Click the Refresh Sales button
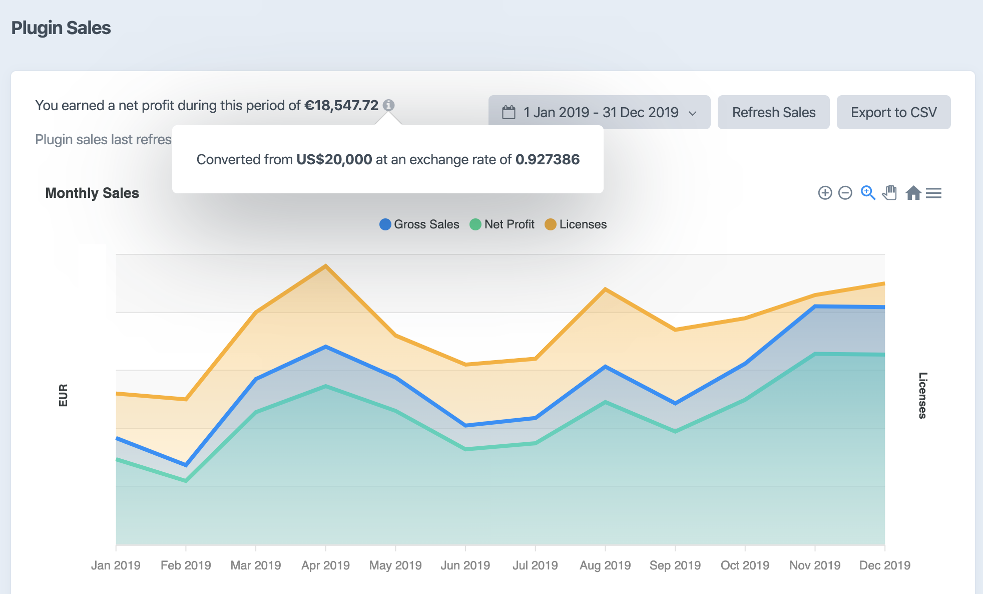This screenshot has height=594, width=983. click(773, 112)
